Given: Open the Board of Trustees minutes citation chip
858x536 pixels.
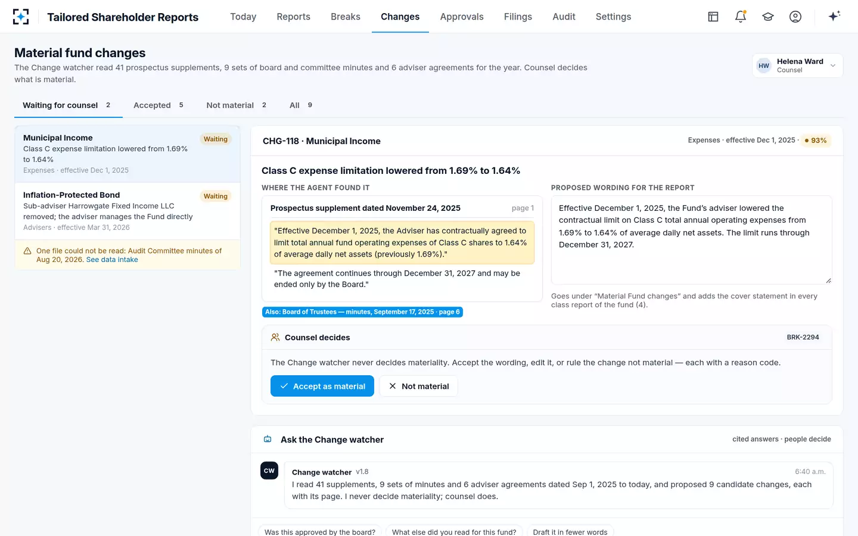Looking at the screenshot, I should [362, 312].
